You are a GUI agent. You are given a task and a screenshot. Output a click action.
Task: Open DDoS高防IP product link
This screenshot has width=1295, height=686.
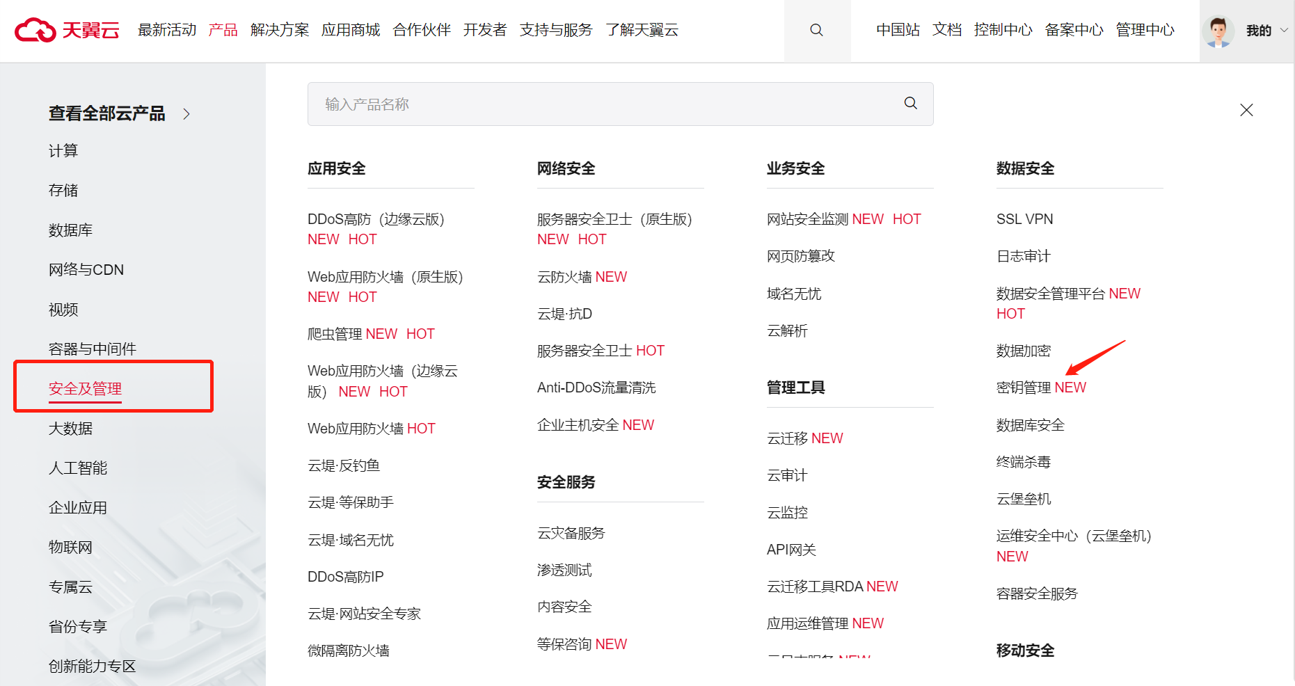(x=346, y=577)
